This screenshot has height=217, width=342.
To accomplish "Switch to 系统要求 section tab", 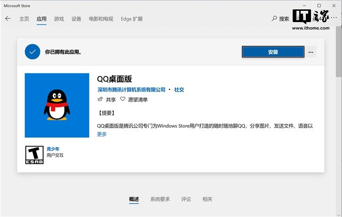I will tap(160, 199).
